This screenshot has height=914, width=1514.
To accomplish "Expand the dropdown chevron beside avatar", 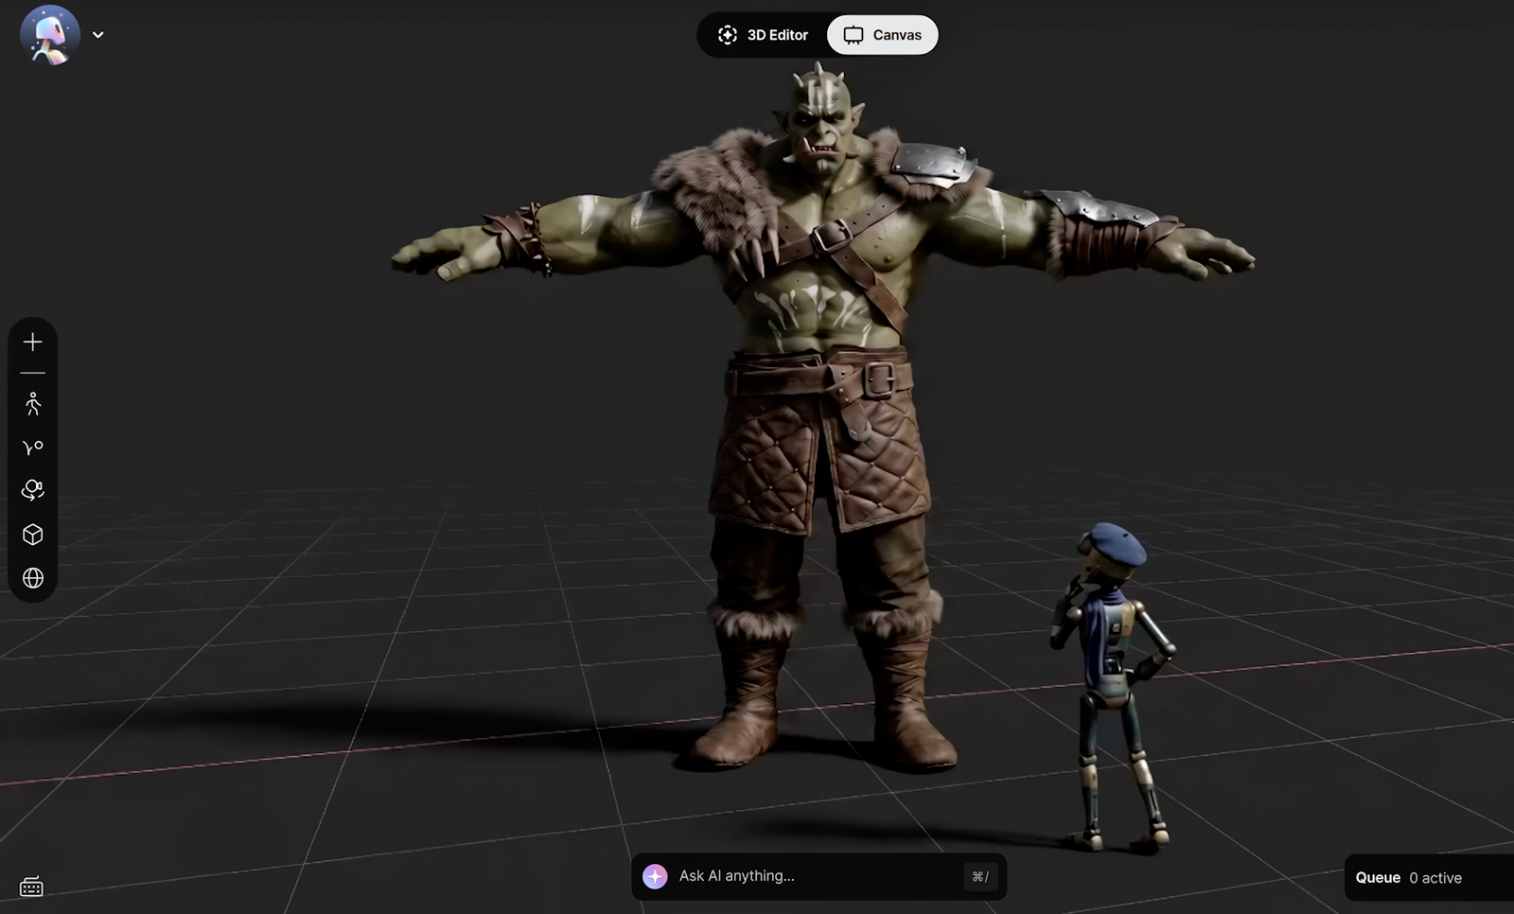I will (x=98, y=35).
